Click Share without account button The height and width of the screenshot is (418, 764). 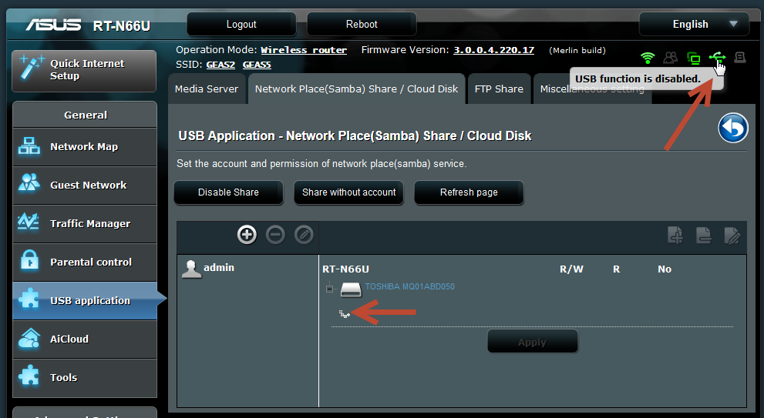(349, 192)
